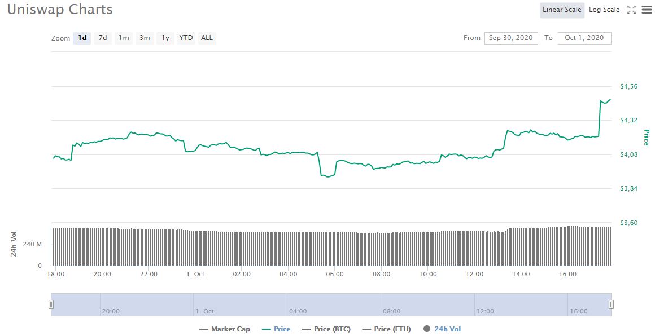This screenshot has height=336, width=655.
Task: Click the 06:00 time axis label
Action: click(335, 275)
